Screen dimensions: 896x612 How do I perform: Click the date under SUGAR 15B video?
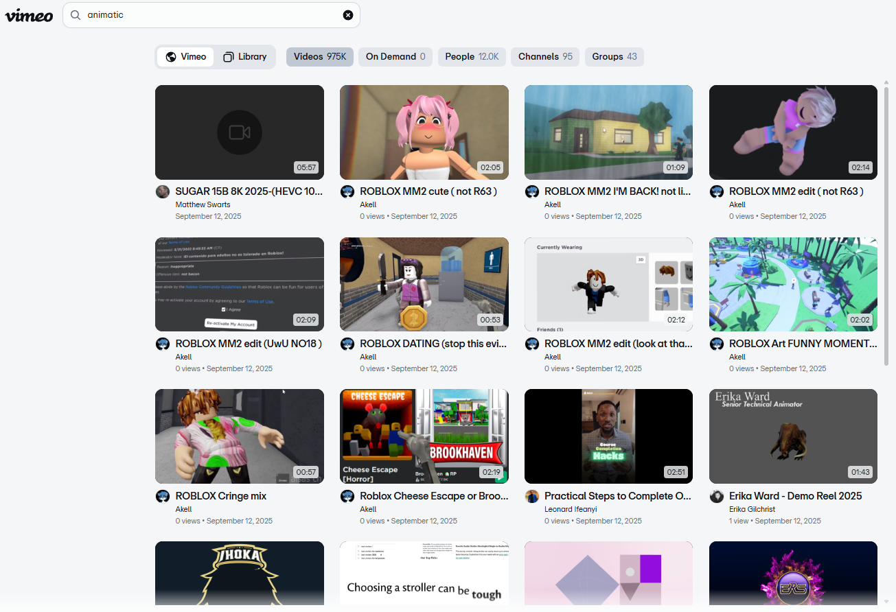208,216
